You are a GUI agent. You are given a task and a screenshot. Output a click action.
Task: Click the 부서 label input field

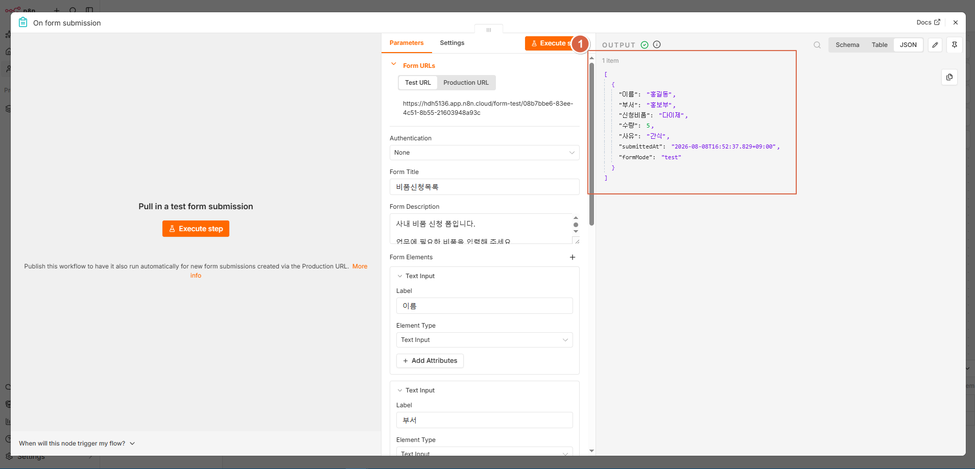(x=484, y=420)
